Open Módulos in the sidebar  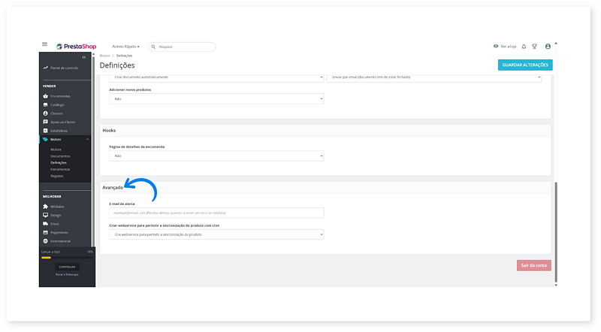pyautogui.click(x=59, y=207)
